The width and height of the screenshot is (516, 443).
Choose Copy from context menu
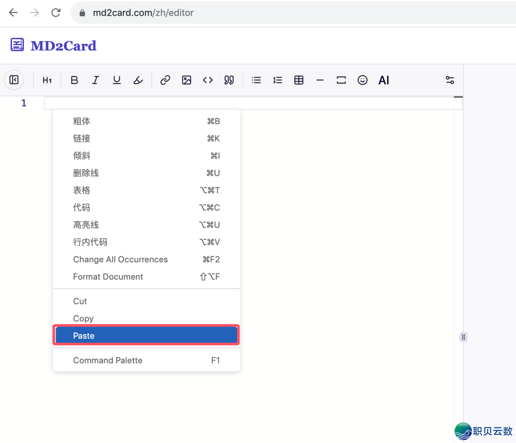[x=147, y=319]
